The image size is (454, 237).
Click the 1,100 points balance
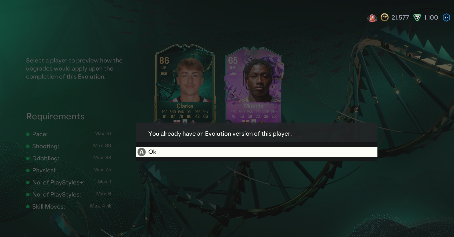click(431, 18)
